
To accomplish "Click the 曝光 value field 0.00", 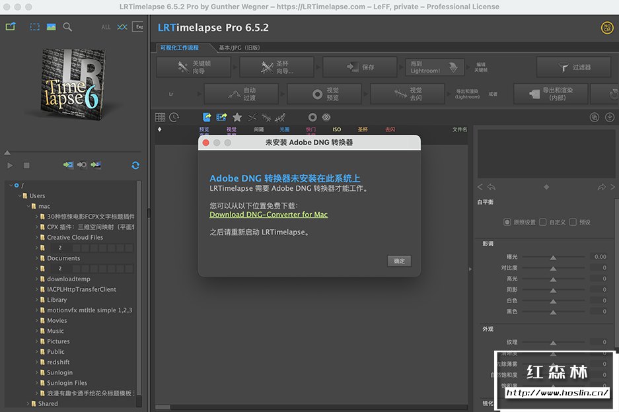I will [x=600, y=257].
